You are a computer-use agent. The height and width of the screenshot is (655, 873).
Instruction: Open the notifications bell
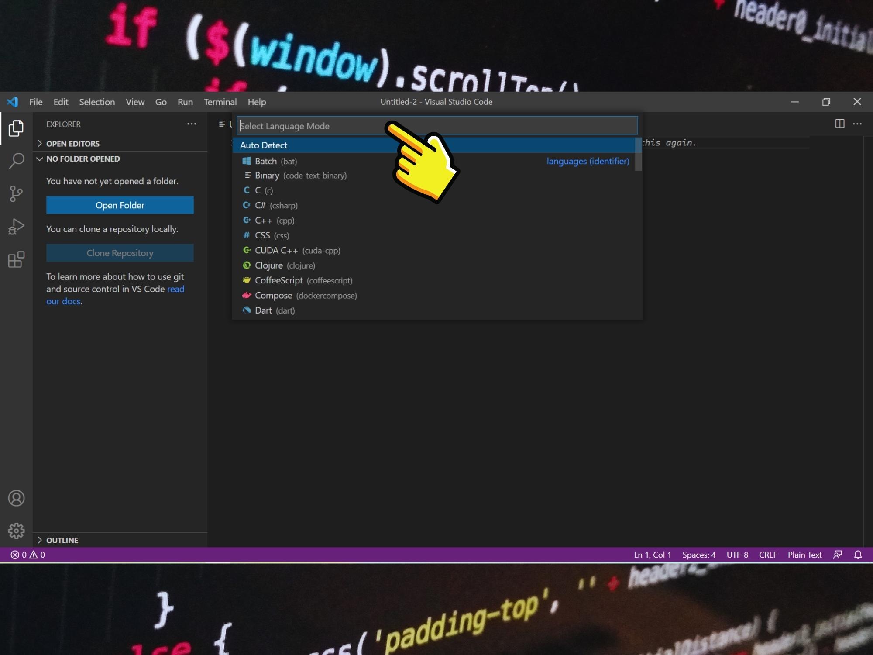click(x=858, y=555)
